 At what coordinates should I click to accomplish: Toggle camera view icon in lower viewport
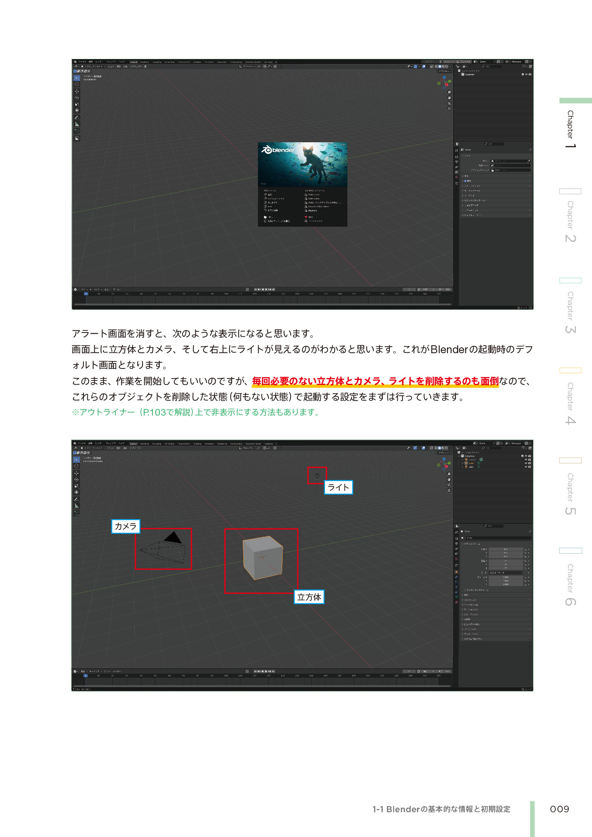click(449, 485)
